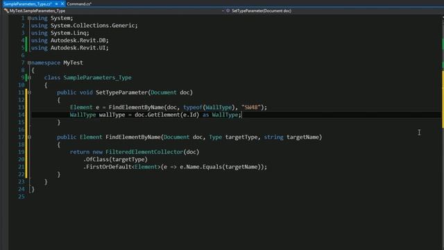This screenshot has height=250, width=444.
Task: Click System.Linq in line 3
Action: [x=69, y=33]
